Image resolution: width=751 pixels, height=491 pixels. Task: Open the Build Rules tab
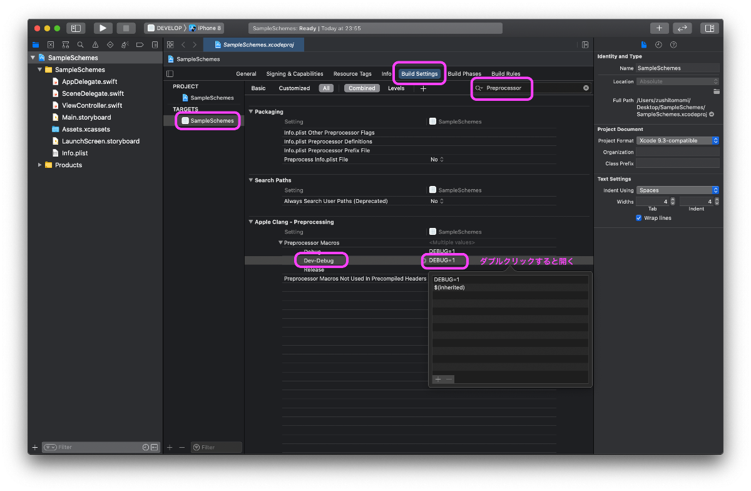(506, 74)
